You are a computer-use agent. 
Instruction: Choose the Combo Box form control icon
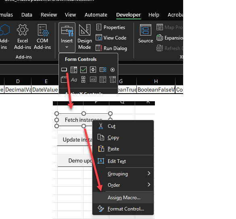click(x=74, y=70)
